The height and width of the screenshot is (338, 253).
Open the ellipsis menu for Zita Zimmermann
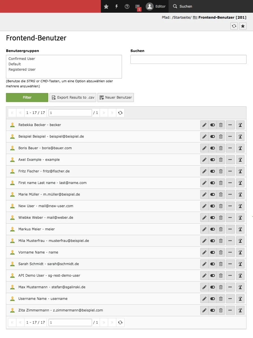230,310
